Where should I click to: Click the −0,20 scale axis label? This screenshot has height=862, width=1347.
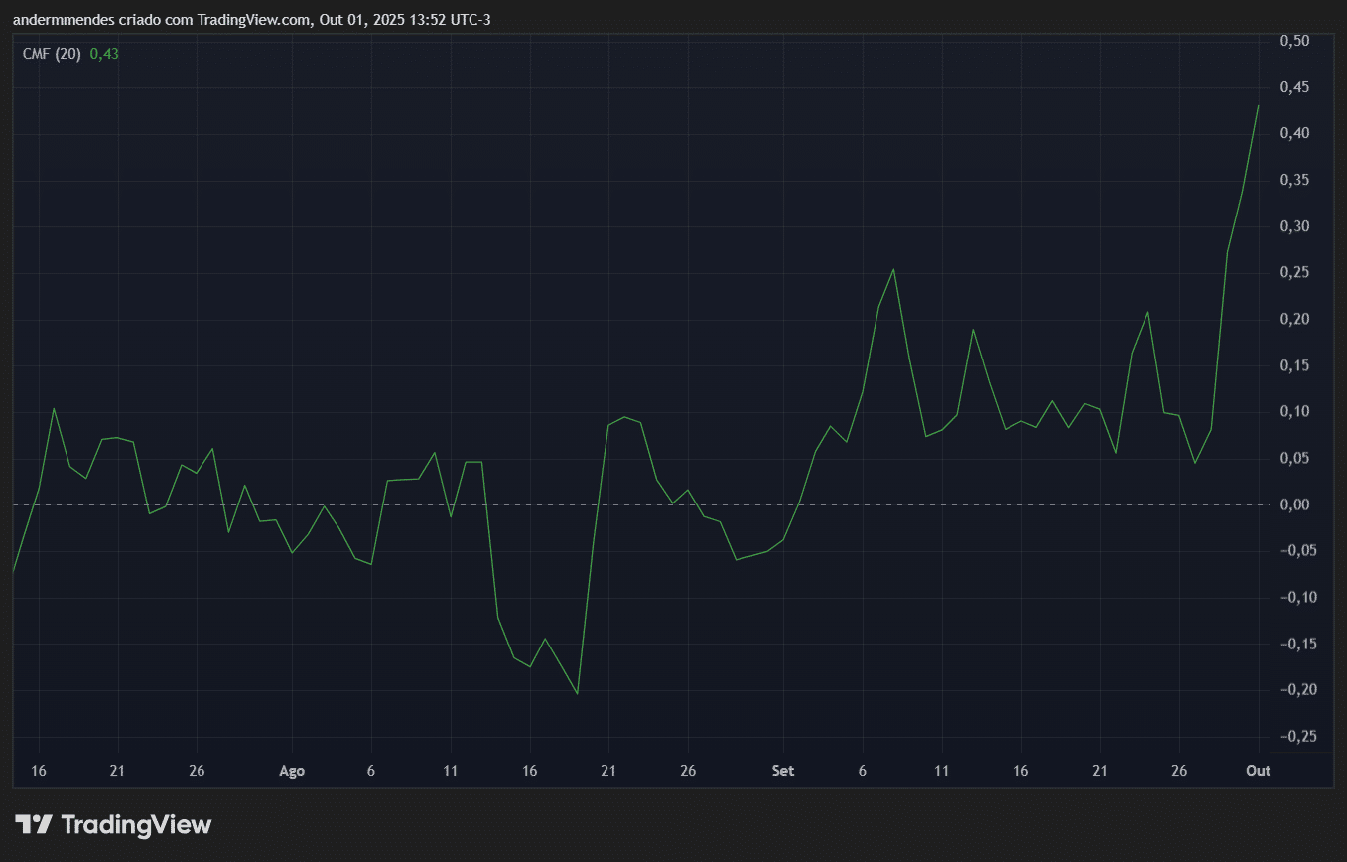tap(1292, 689)
